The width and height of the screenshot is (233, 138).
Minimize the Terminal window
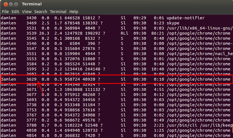click(x=10, y=4)
